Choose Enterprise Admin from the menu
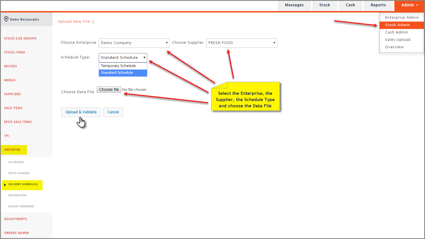 click(402, 18)
